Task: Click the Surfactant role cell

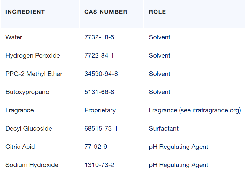Action: [164, 128]
